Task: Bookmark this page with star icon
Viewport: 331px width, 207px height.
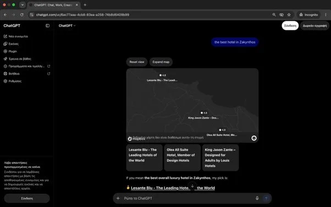Action: 289,15
